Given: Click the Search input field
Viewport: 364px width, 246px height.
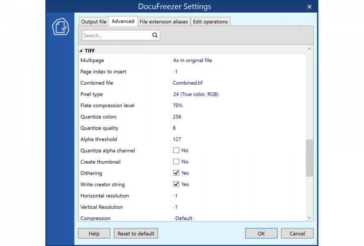Looking at the screenshot, I should (x=117, y=35).
